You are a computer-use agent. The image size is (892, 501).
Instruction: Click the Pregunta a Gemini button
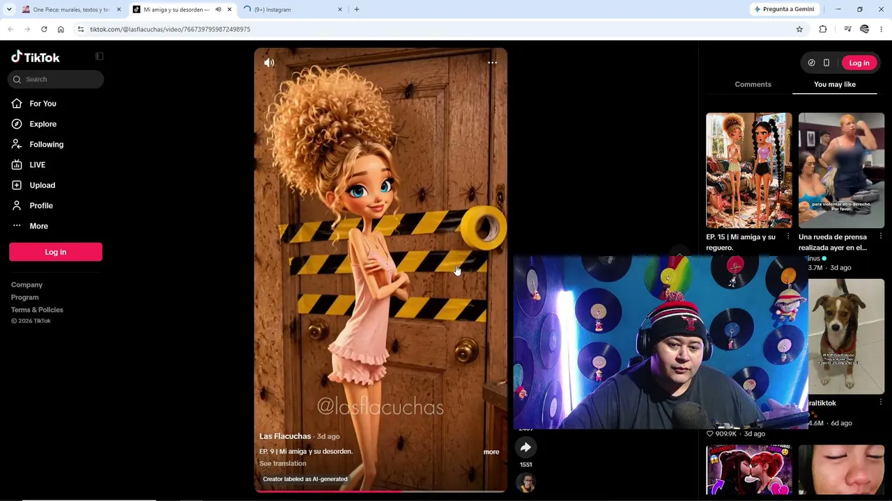pos(783,10)
